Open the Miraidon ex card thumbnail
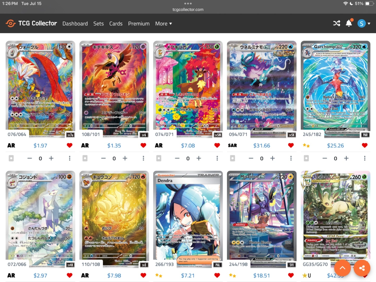The image size is (376, 282). pyautogui.click(x=262, y=219)
